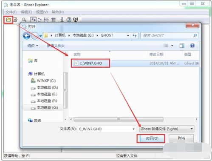Click the blue help icon in dialog

192,46
